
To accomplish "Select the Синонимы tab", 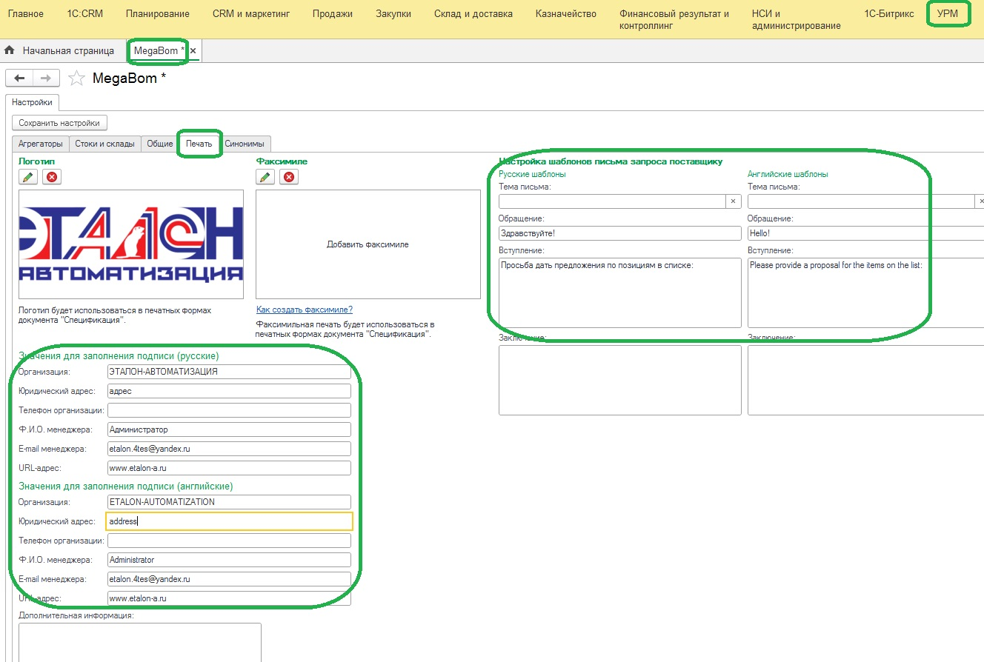I will (245, 144).
